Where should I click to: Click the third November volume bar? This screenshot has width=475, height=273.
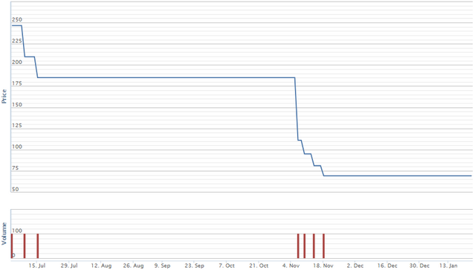pyautogui.click(x=314, y=246)
